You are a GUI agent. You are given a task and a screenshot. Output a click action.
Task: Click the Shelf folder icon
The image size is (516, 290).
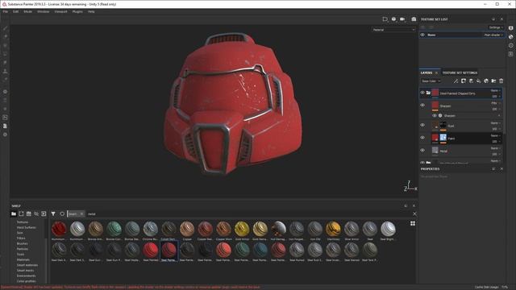pos(14,213)
